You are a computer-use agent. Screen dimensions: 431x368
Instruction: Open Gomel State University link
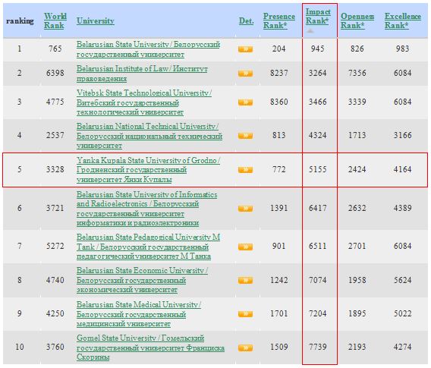coord(150,348)
